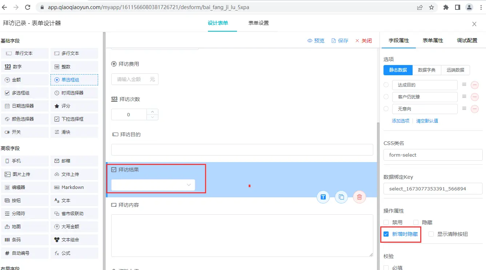Add the 邮箱 email field
The image size is (486, 270).
click(x=74, y=161)
